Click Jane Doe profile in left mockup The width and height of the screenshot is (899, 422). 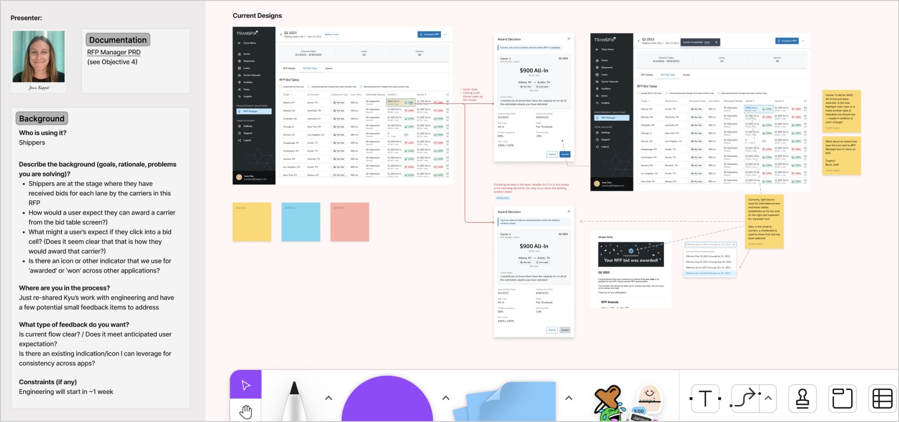(x=251, y=177)
